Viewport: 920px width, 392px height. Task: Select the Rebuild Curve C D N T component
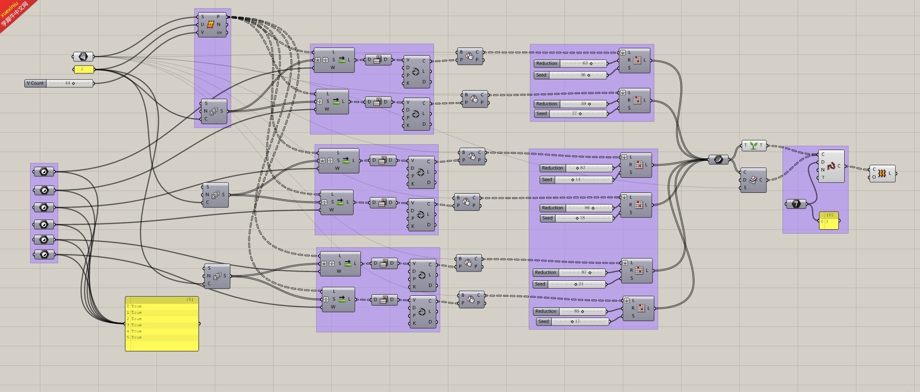[x=831, y=166]
